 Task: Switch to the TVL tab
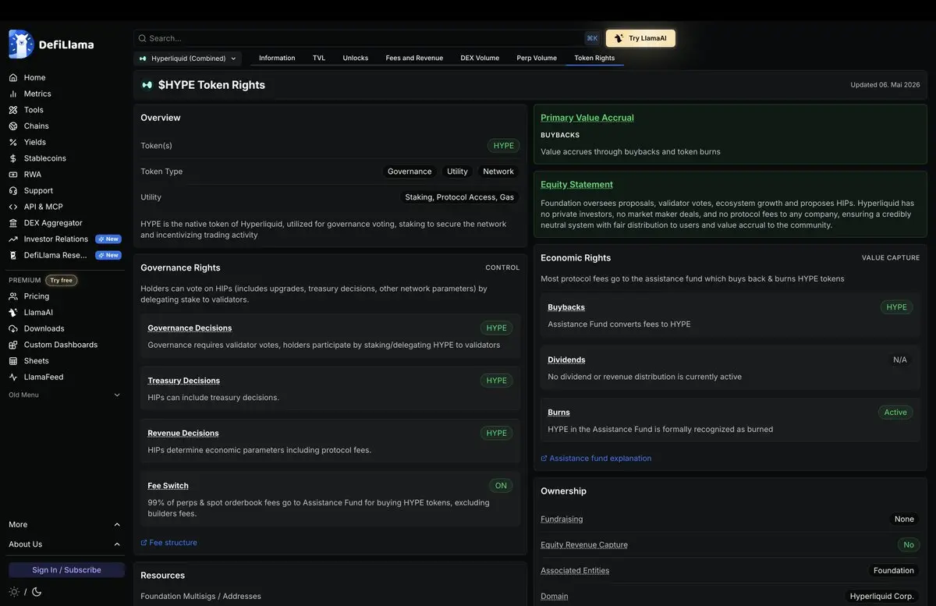click(x=319, y=58)
